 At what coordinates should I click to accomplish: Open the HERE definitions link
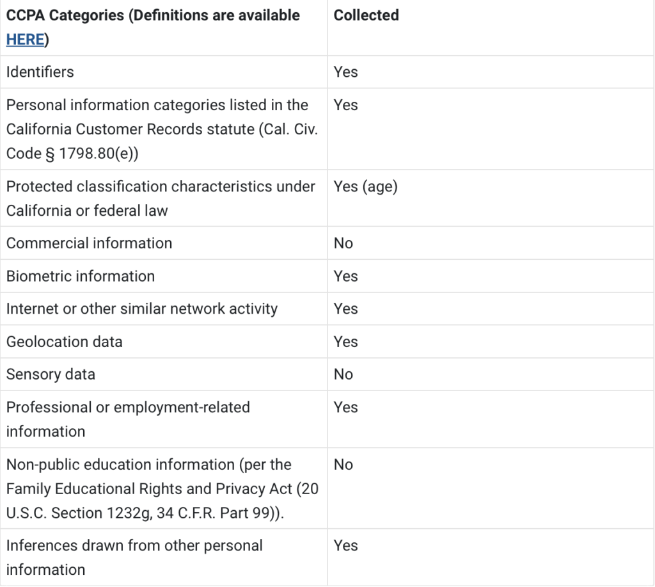pos(25,40)
